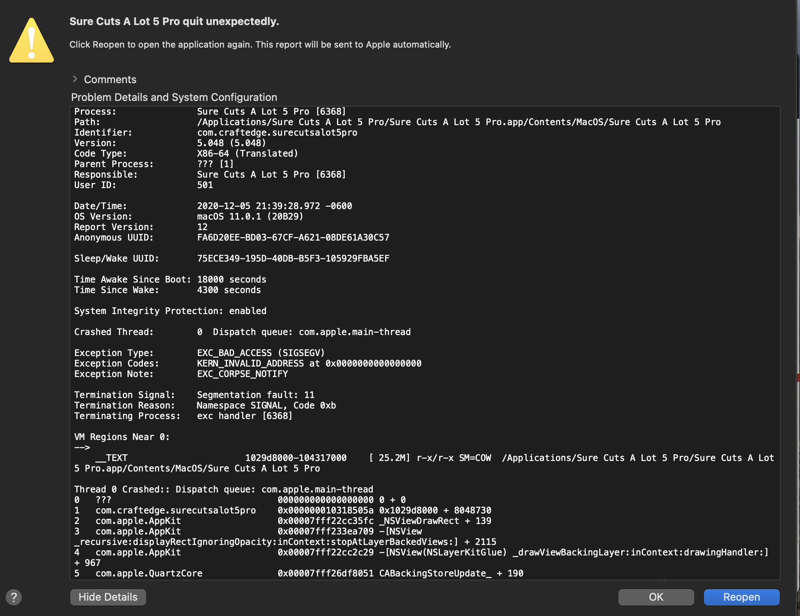Click the Time Awake Since Boot 18000 seconds
Screen dimensions: 800x616
170,279
